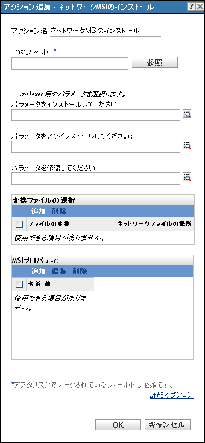Click the help question mark icon
Image resolution: width=205 pixels, height=443 pixels.
pyautogui.click(x=192, y=5)
